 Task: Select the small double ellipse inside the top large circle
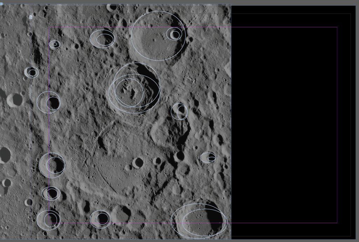tap(174, 34)
